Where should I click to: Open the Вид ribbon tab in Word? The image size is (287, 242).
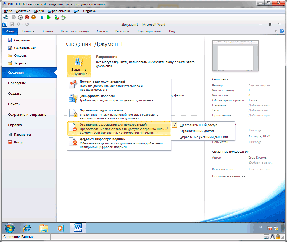pyautogui.click(x=172, y=31)
